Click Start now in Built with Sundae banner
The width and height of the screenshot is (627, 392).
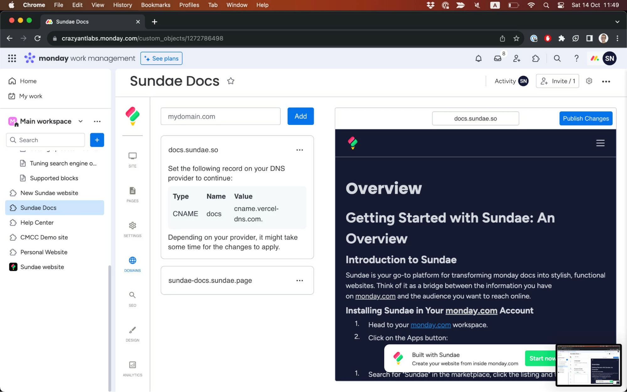(x=541, y=358)
